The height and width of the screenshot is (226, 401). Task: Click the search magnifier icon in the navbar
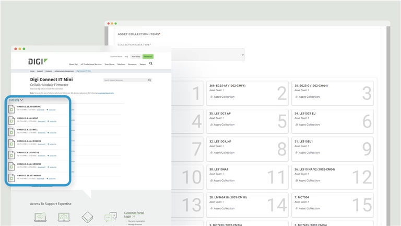point(151,63)
